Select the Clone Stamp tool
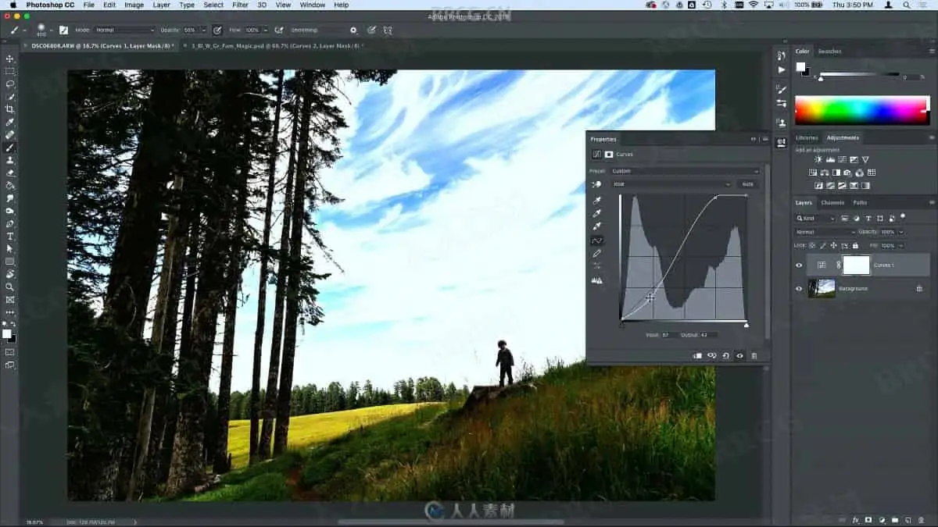The width and height of the screenshot is (938, 527). coord(10,159)
